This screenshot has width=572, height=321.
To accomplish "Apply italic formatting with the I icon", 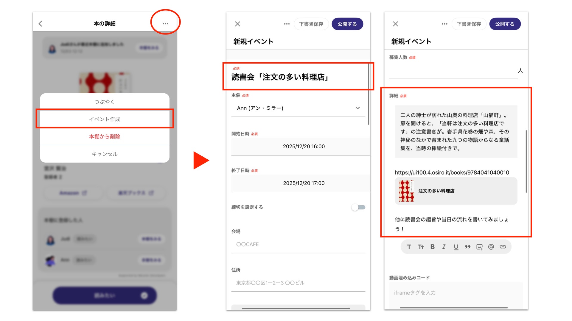I will (444, 247).
